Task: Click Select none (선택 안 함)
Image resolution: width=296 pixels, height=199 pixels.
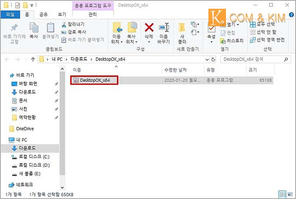Action: tap(263, 32)
